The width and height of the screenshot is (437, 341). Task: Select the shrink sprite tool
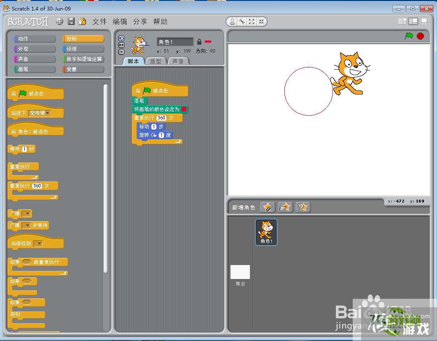(261, 22)
